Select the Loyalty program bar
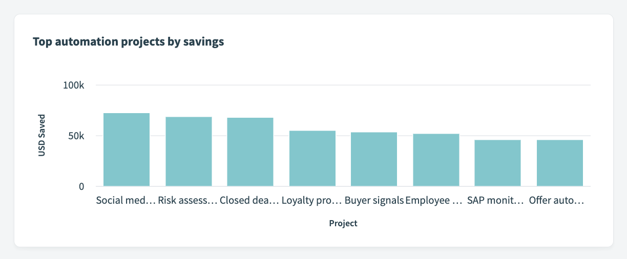Screen dimensions: 627x259 click(312, 158)
